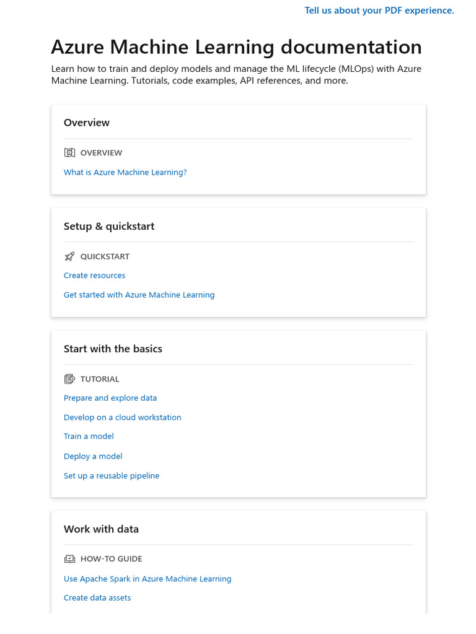The height and width of the screenshot is (634, 476).
Task: Click the 'Deploy a model' link
Action: pos(93,456)
